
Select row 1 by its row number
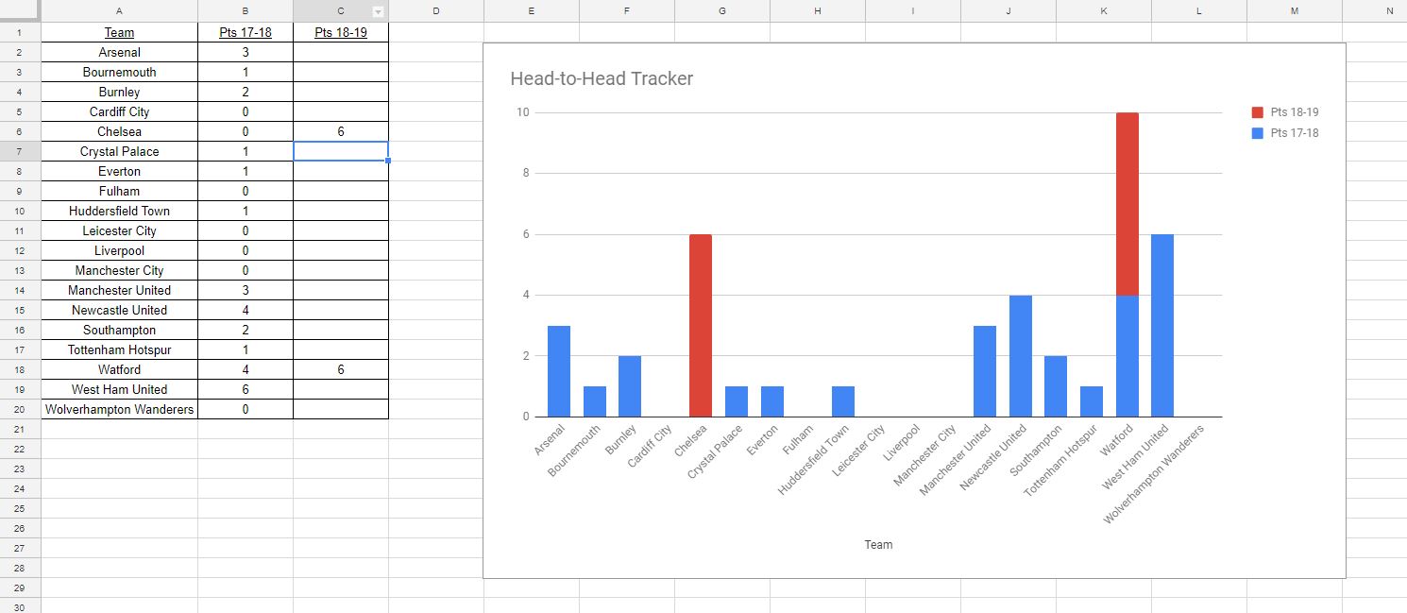(x=20, y=32)
